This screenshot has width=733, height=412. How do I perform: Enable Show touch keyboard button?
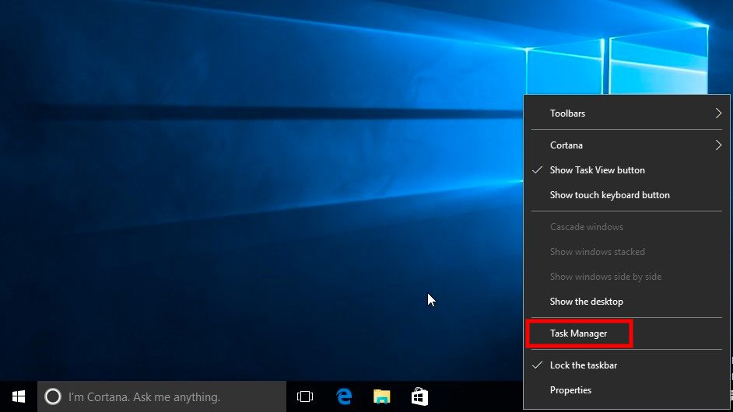click(609, 195)
